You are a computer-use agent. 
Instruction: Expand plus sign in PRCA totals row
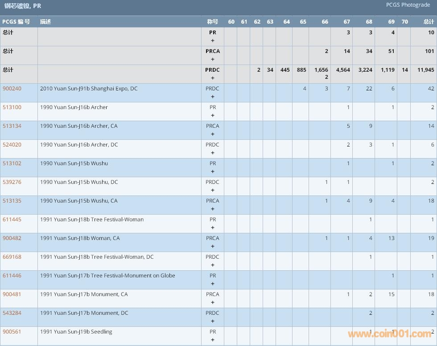point(213,59)
